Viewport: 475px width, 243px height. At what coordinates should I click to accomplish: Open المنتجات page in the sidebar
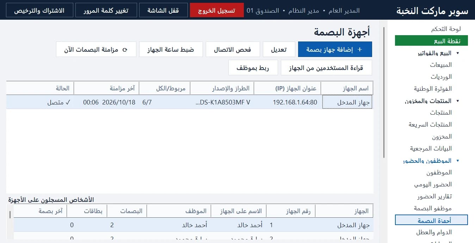tap(441, 113)
